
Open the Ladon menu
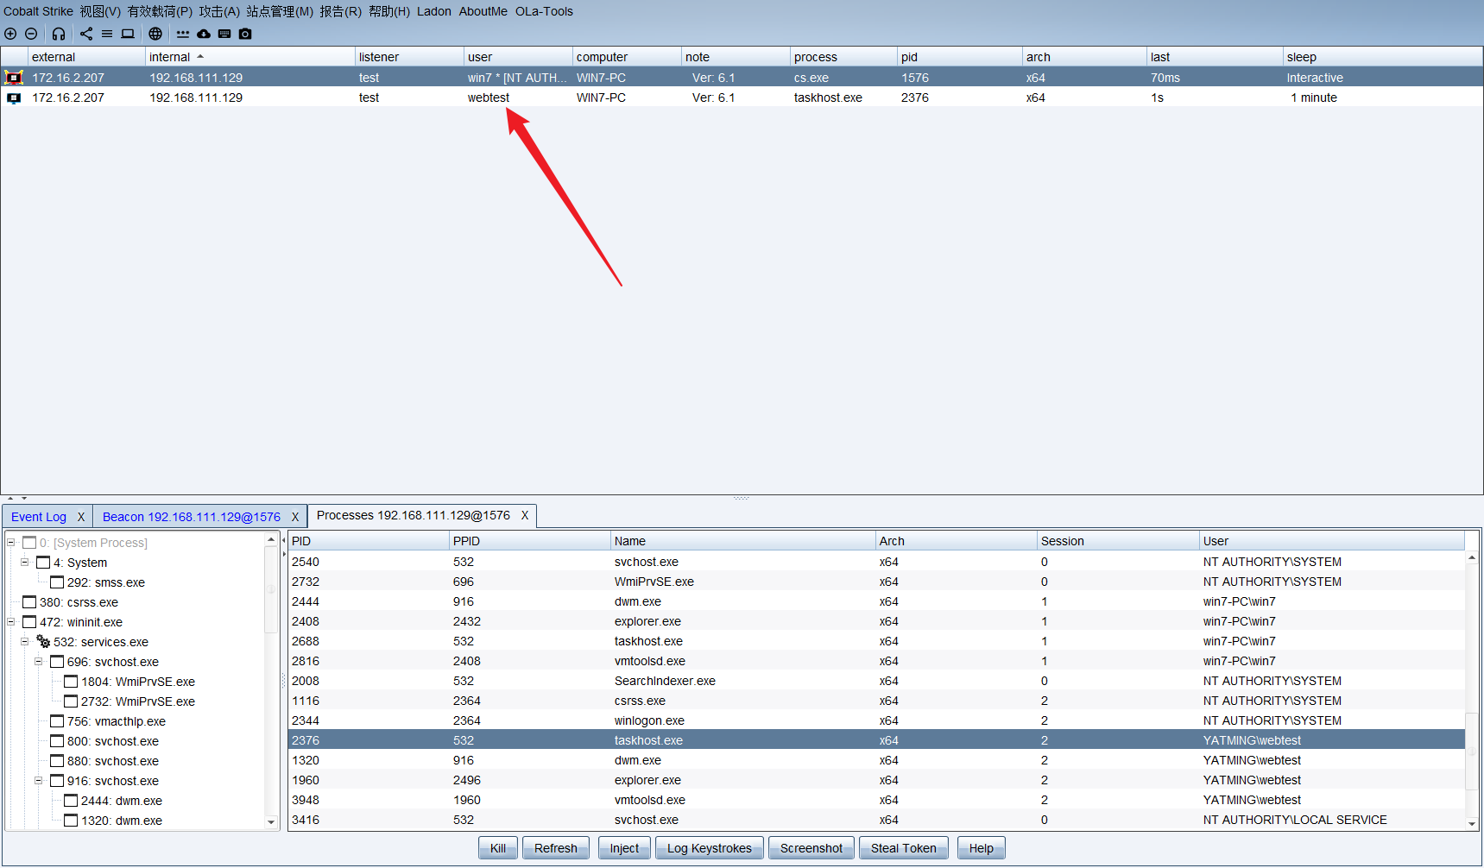click(x=434, y=11)
